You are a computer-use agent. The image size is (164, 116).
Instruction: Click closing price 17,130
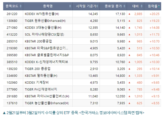point(120,14)
